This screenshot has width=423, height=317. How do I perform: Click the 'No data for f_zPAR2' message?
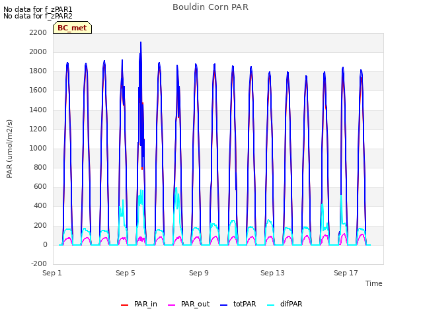tap(38, 16)
